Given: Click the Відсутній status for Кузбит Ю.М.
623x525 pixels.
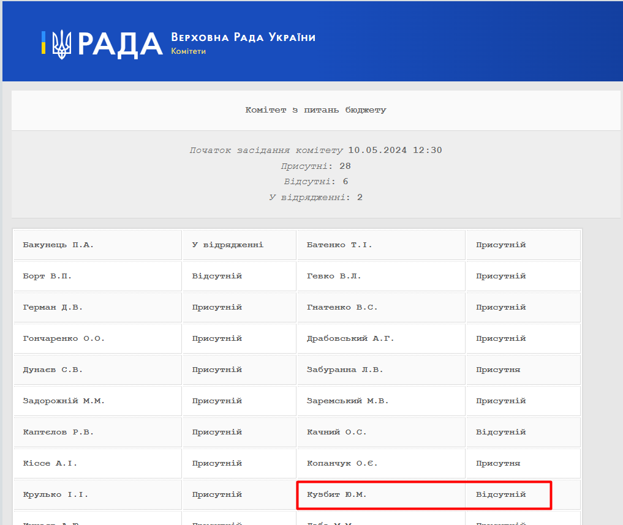Looking at the screenshot, I should 523,495.
